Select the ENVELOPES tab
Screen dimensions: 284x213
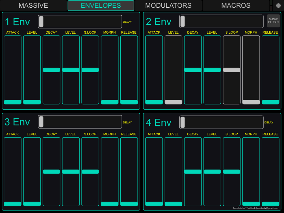point(101,5)
